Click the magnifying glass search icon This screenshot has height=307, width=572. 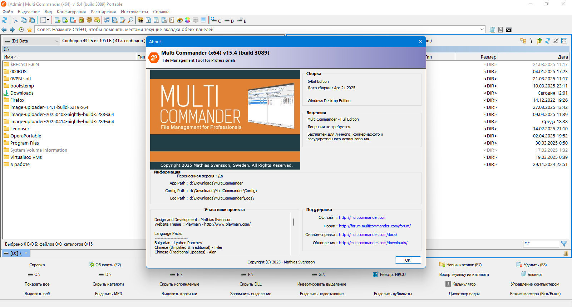(x=130, y=20)
